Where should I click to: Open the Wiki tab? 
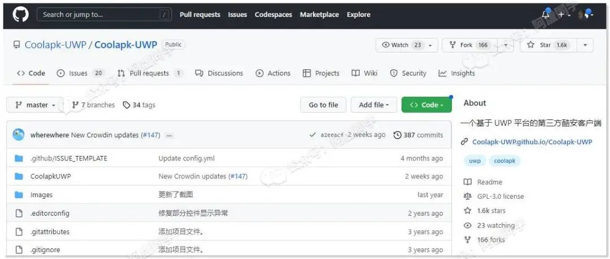coord(364,73)
